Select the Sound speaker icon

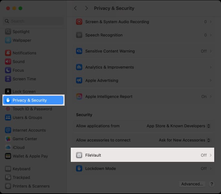coord(8,61)
